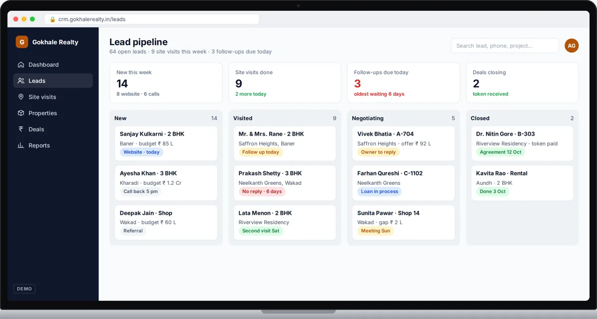
Task: Open Lata Menon 2 BHK lead card
Action: [285, 223]
